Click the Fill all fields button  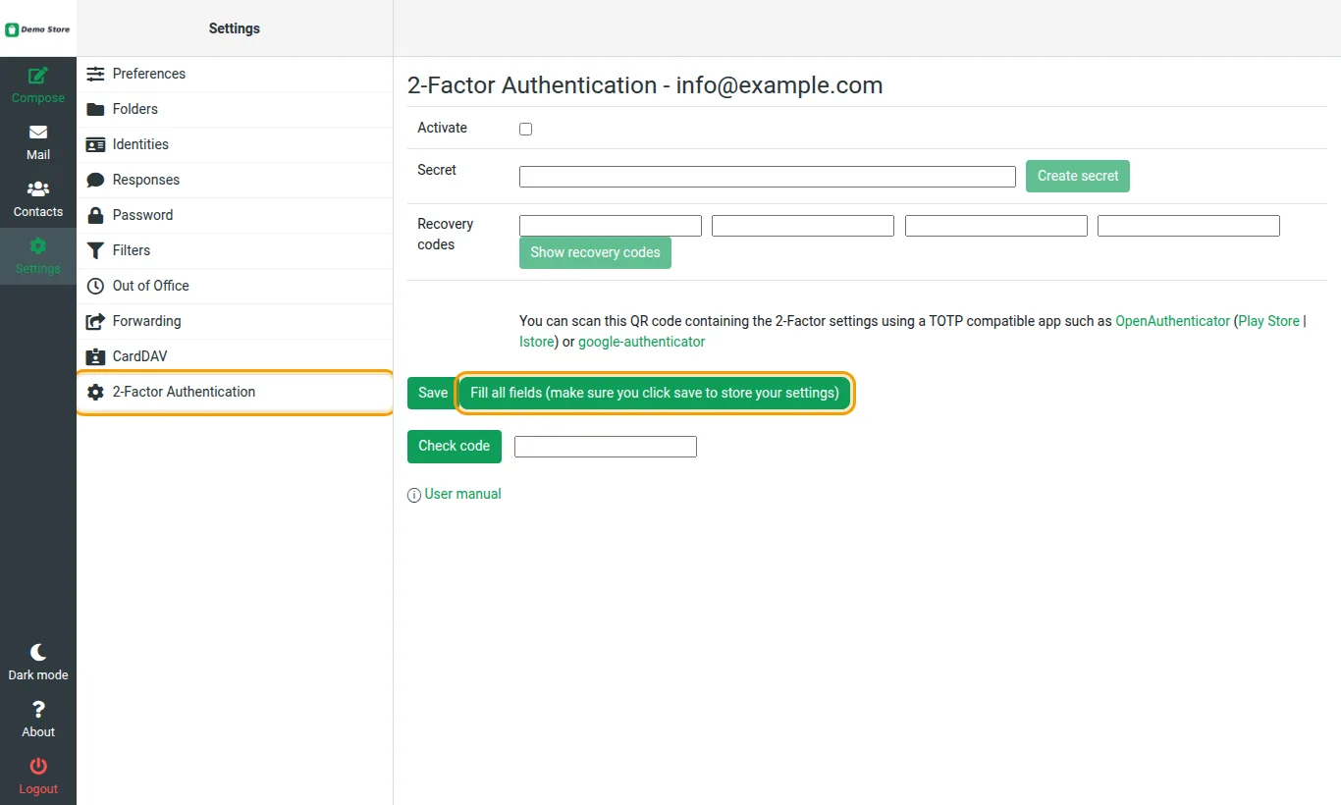click(x=655, y=393)
